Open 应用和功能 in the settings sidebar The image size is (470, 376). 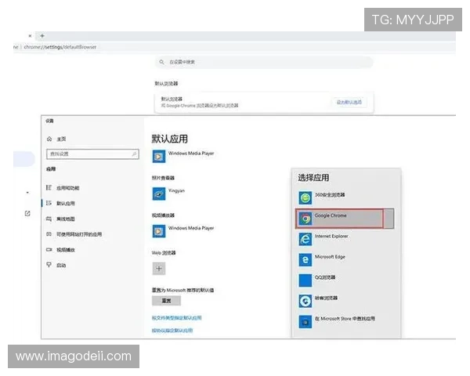[63, 188]
